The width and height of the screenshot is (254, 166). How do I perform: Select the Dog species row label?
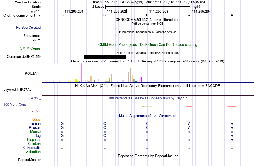pos(38,136)
